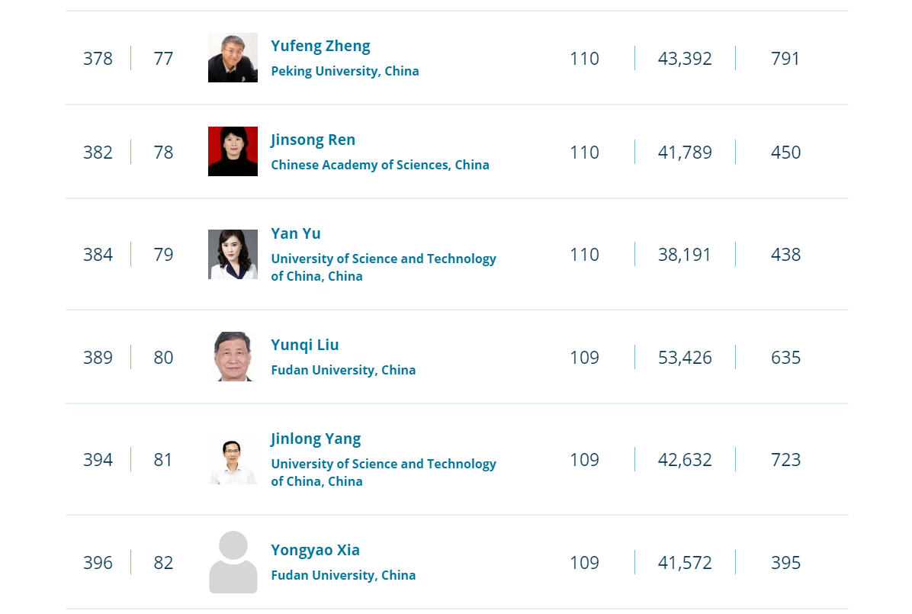
Task: Click Jinsong Ren's profile photo
Action: [x=233, y=152]
